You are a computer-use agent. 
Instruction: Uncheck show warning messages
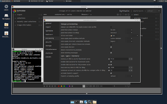click(x=111, y=53)
